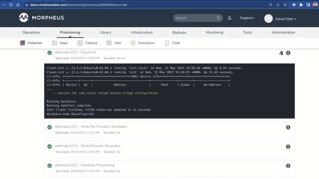Share this page from address bar
This screenshot has height=179, width=319.
point(278,4)
